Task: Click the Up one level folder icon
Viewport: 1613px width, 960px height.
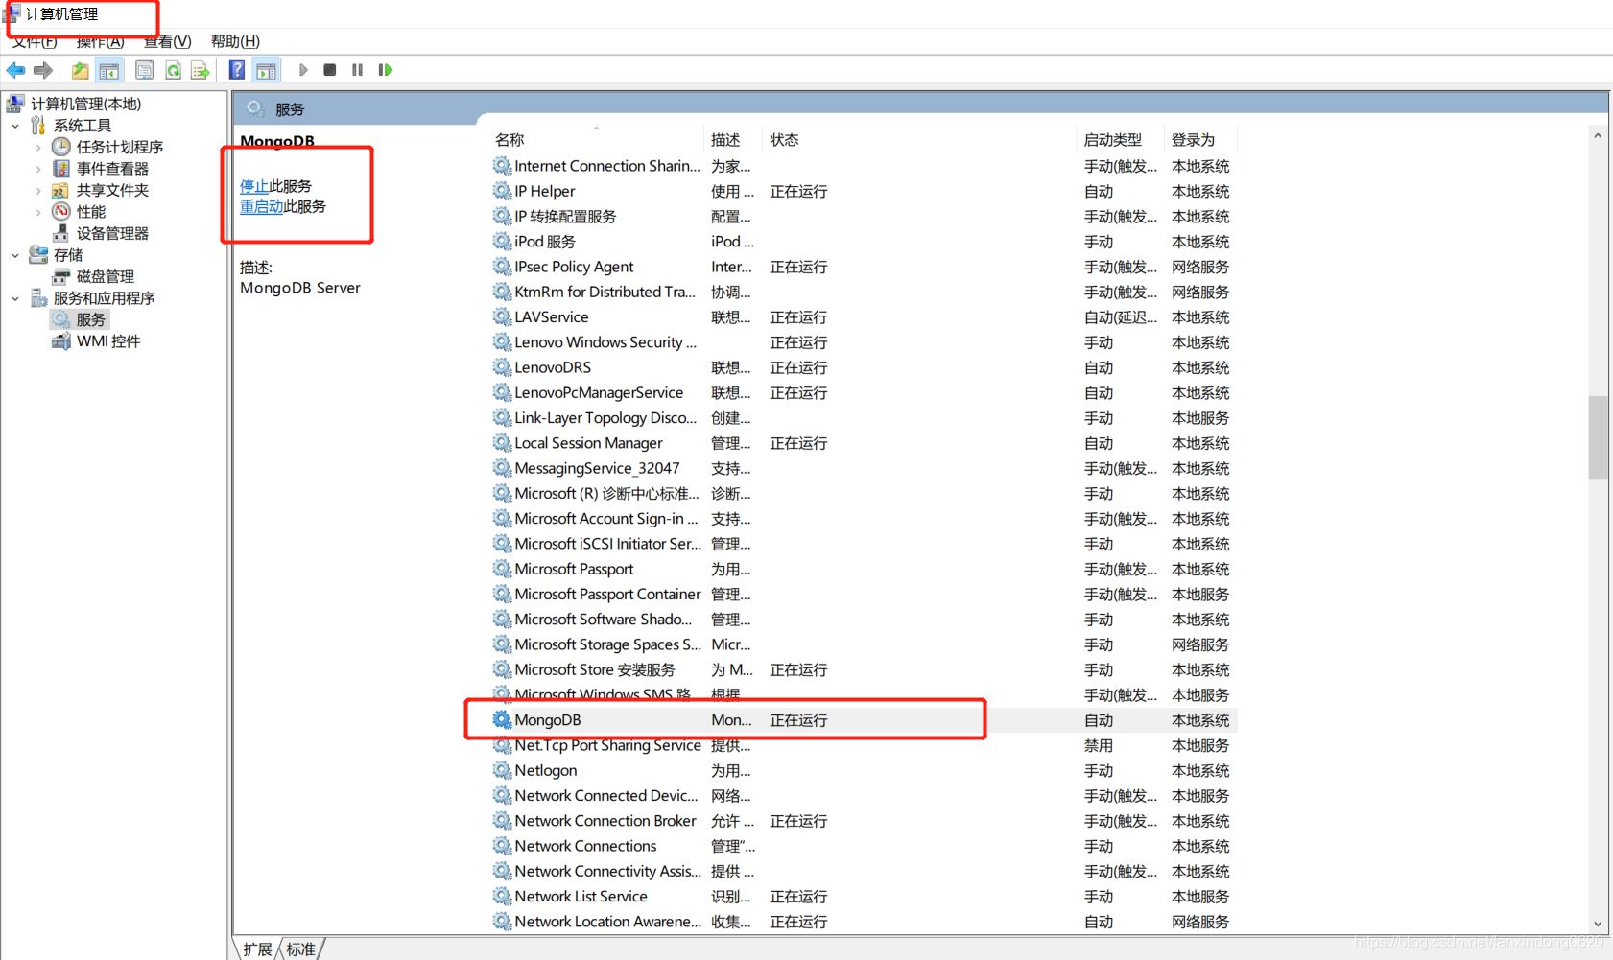Action: click(x=81, y=70)
